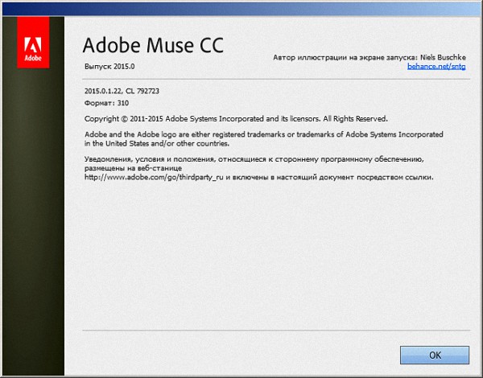Click the red Adobe logo
The image size is (483, 378).
point(32,48)
